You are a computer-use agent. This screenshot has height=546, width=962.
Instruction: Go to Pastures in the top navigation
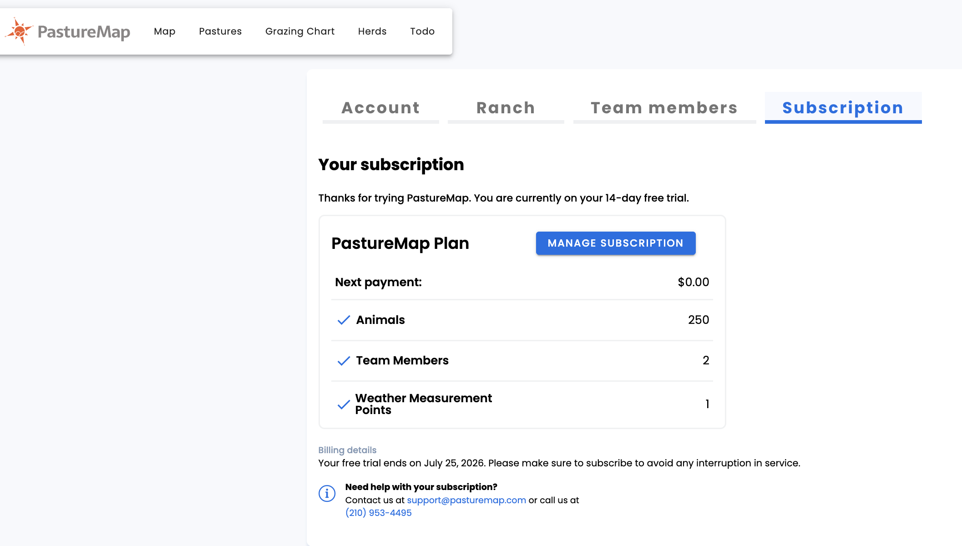[x=220, y=31]
